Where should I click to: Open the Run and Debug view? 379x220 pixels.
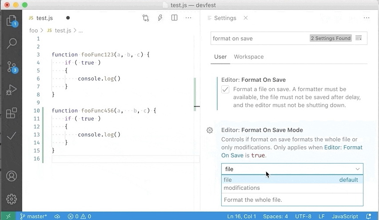[x=12, y=90]
